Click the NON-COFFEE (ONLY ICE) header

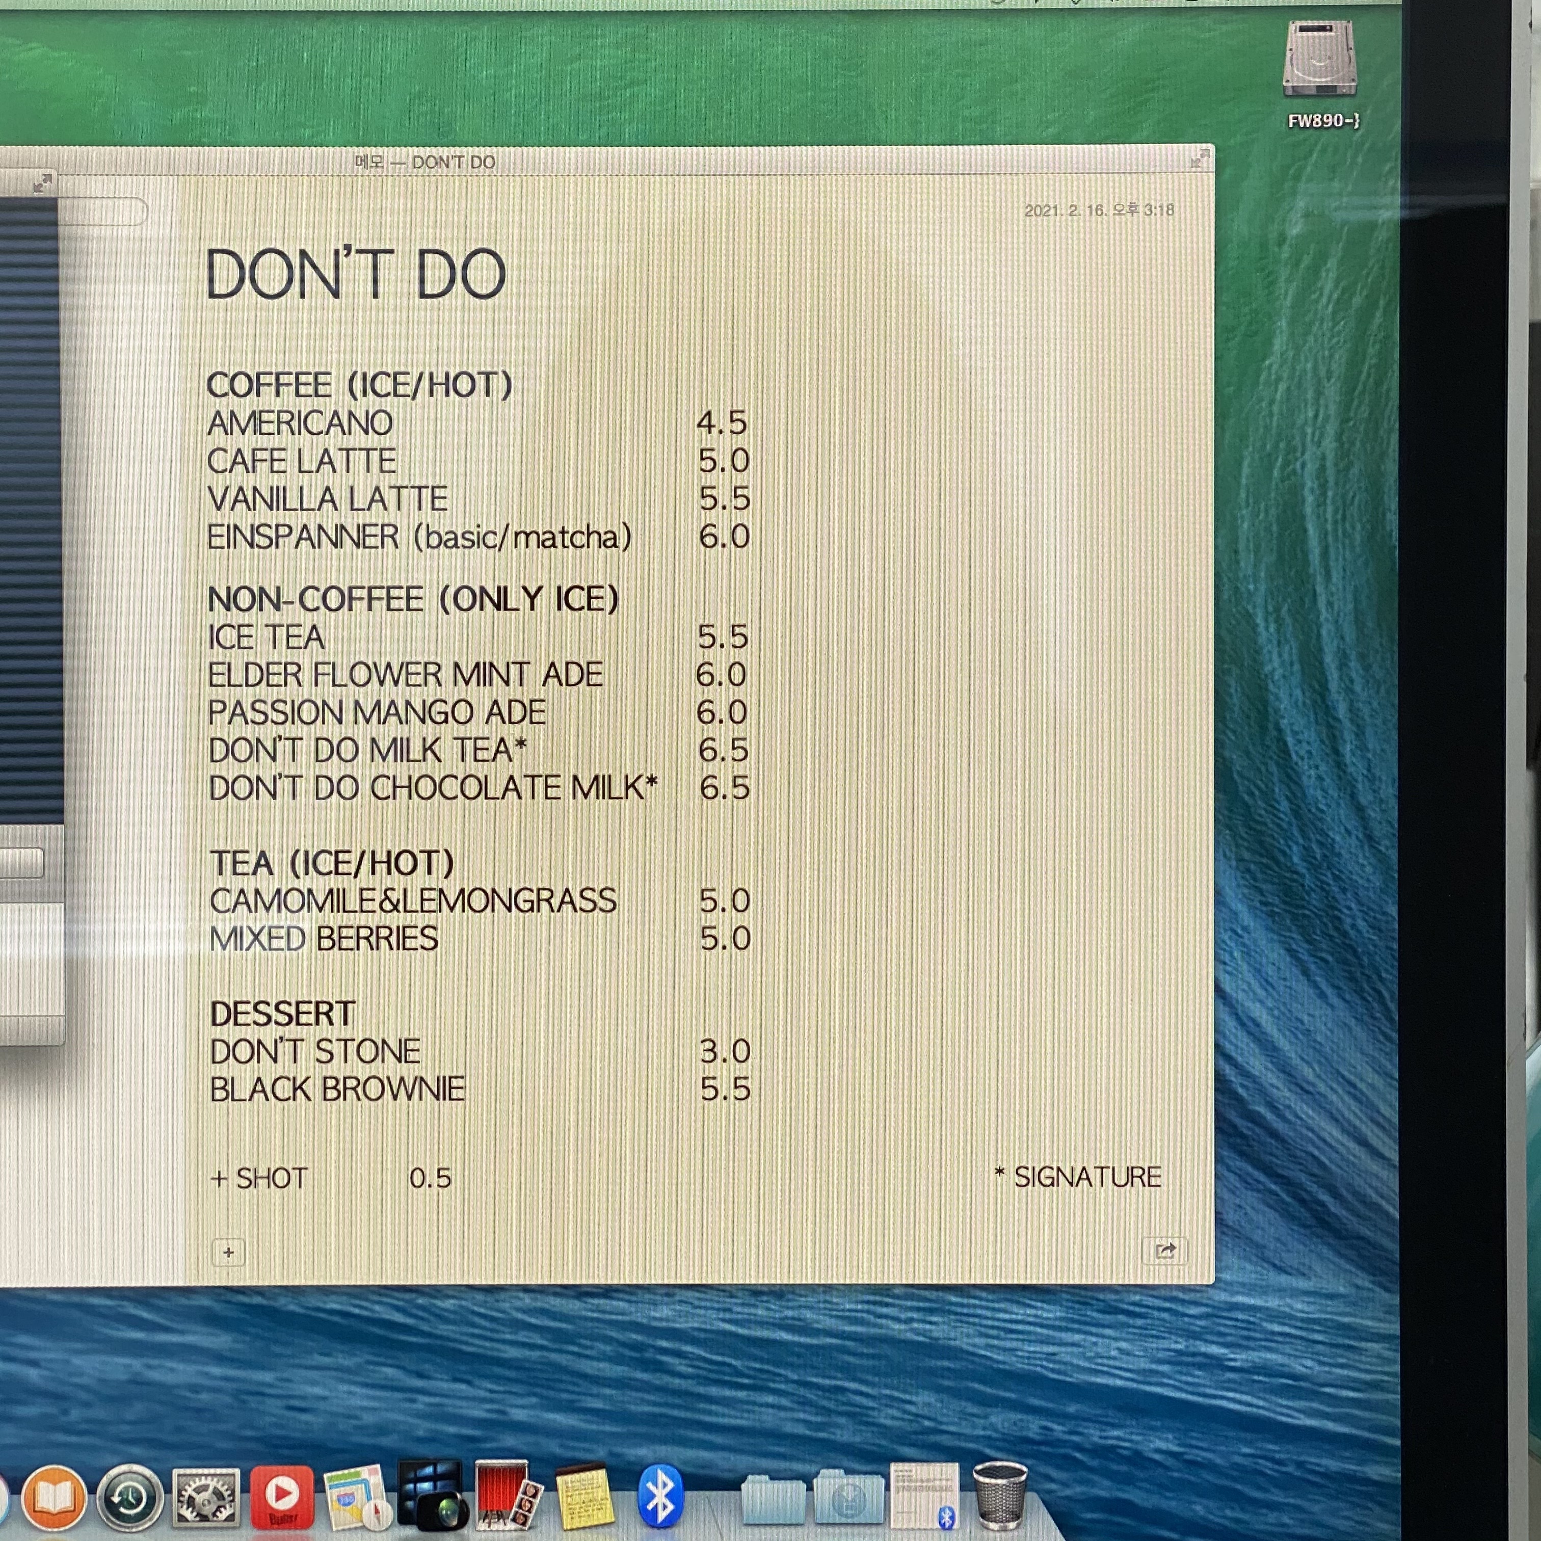(x=412, y=599)
